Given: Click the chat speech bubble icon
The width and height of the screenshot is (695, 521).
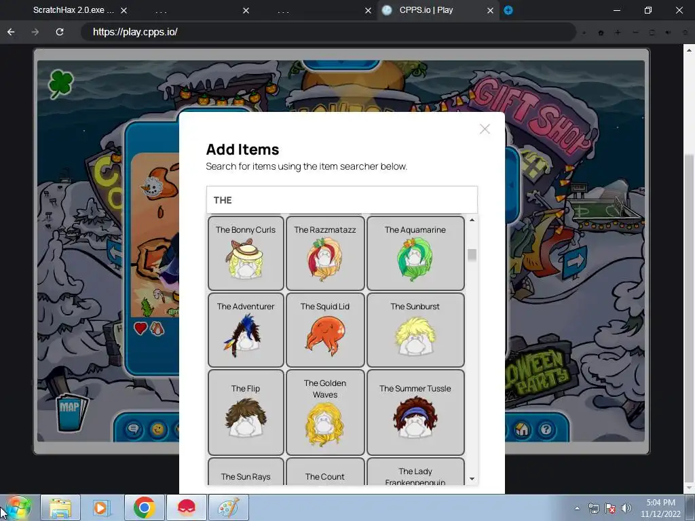Looking at the screenshot, I should click(x=134, y=429).
